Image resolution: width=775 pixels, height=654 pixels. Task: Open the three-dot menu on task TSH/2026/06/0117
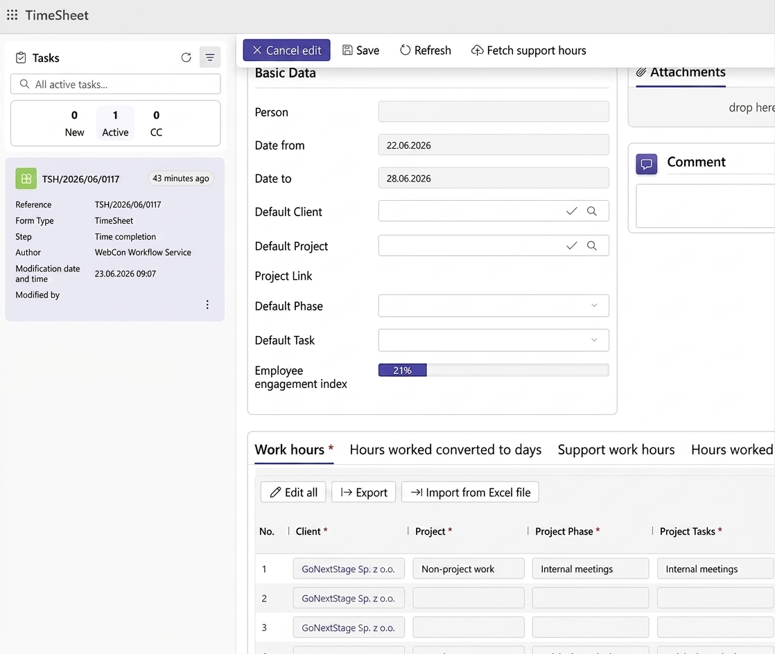pyautogui.click(x=207, y=304)
